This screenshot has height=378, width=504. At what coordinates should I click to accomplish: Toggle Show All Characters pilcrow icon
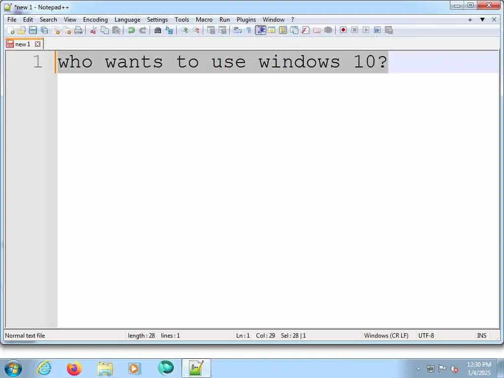(249, 30)
